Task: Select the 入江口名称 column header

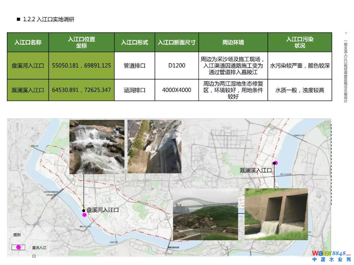Action: pyautogui.click(x=28, y=42)
